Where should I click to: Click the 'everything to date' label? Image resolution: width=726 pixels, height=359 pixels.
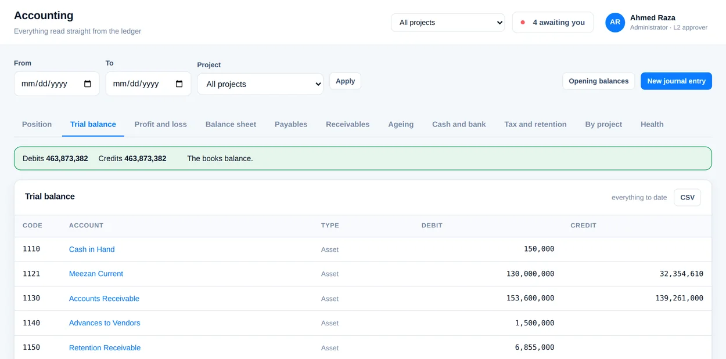click(x=639, y=198)
